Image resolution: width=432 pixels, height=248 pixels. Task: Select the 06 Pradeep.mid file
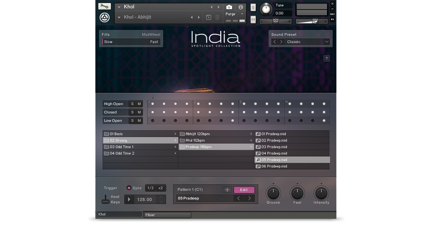coord(292,167)
